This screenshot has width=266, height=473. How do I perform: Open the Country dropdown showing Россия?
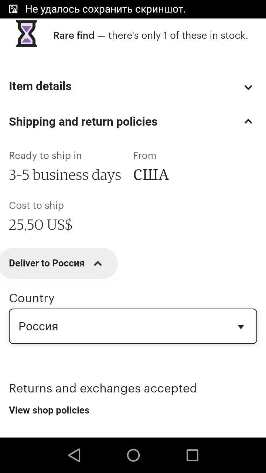133,326
